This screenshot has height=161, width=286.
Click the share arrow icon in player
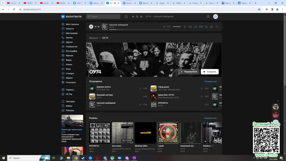point(212,26)
